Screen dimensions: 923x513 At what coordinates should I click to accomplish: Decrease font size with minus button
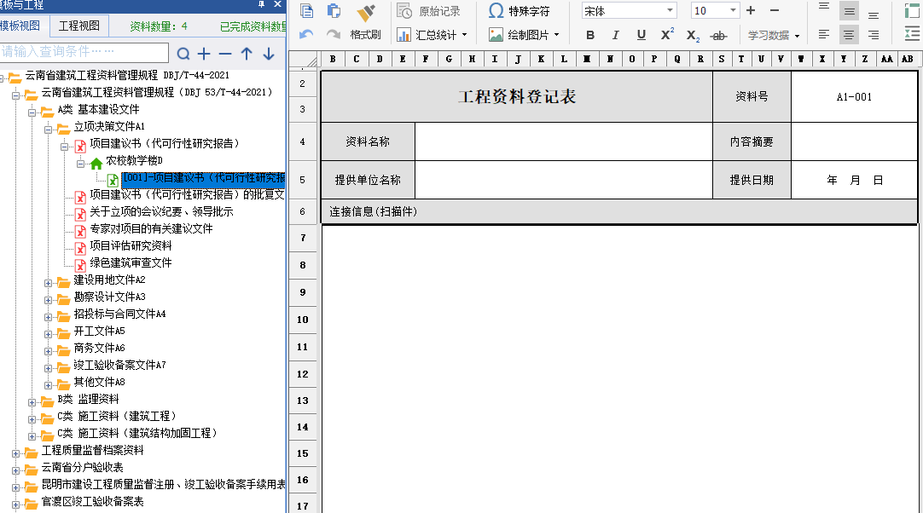(775, 10)
